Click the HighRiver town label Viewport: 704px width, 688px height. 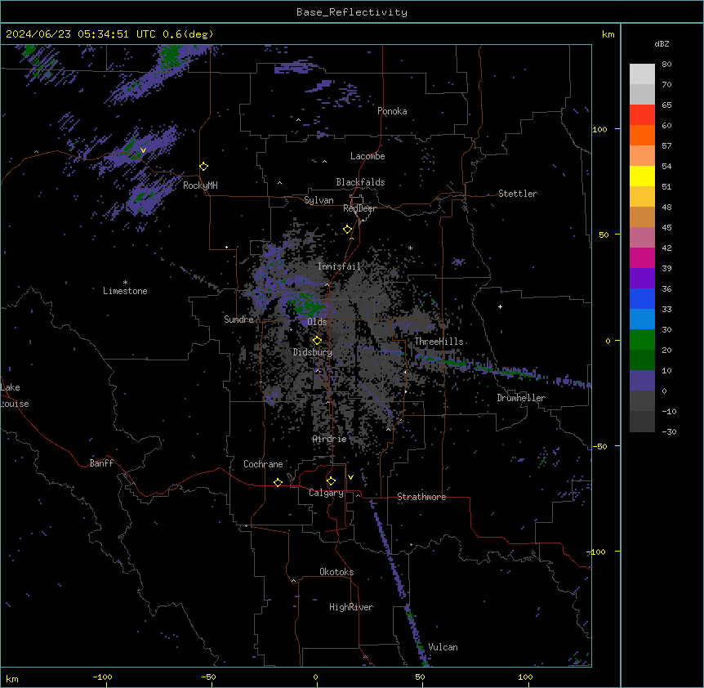tap(351, 607)
